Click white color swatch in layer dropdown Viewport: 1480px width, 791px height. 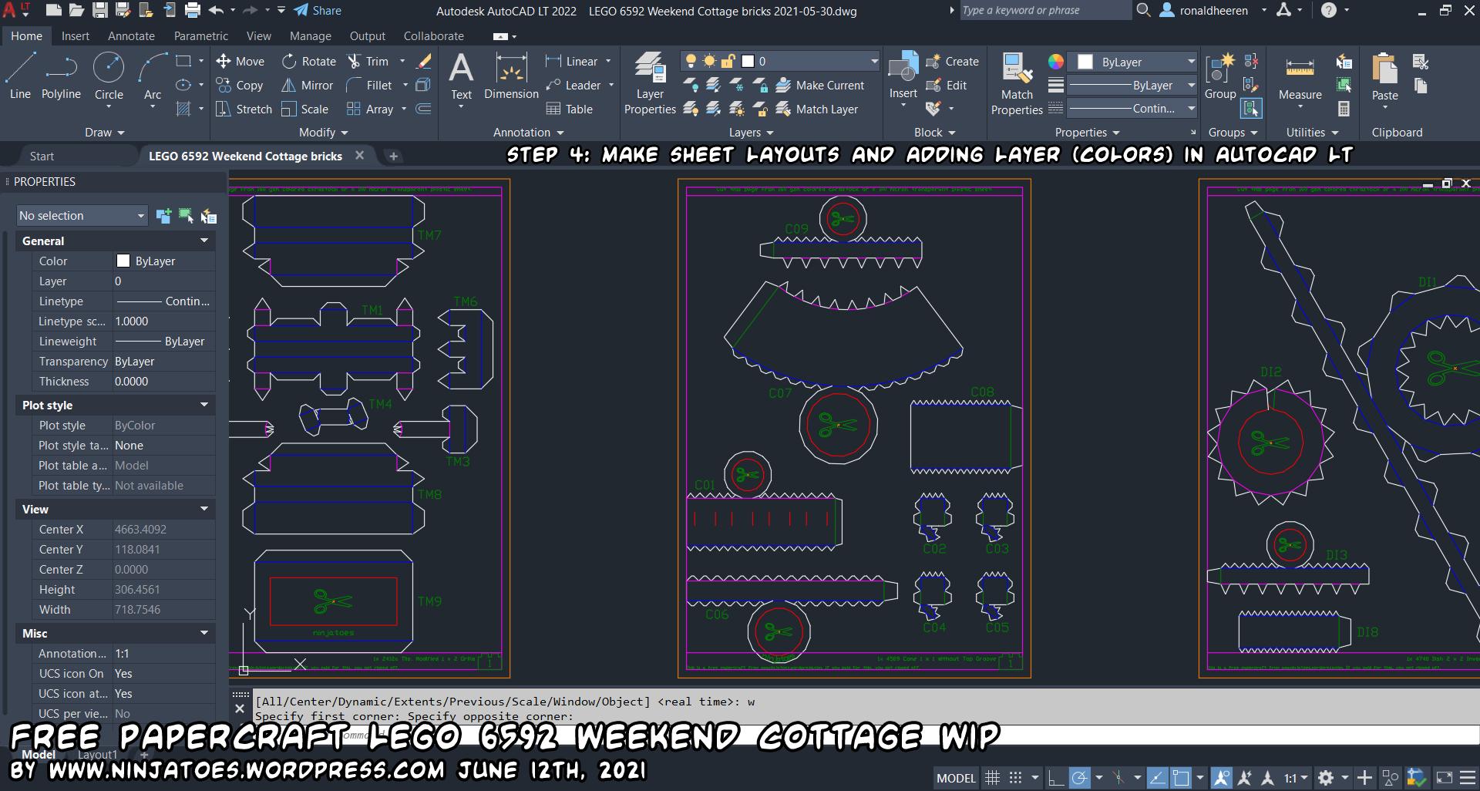tap(747, 61)
